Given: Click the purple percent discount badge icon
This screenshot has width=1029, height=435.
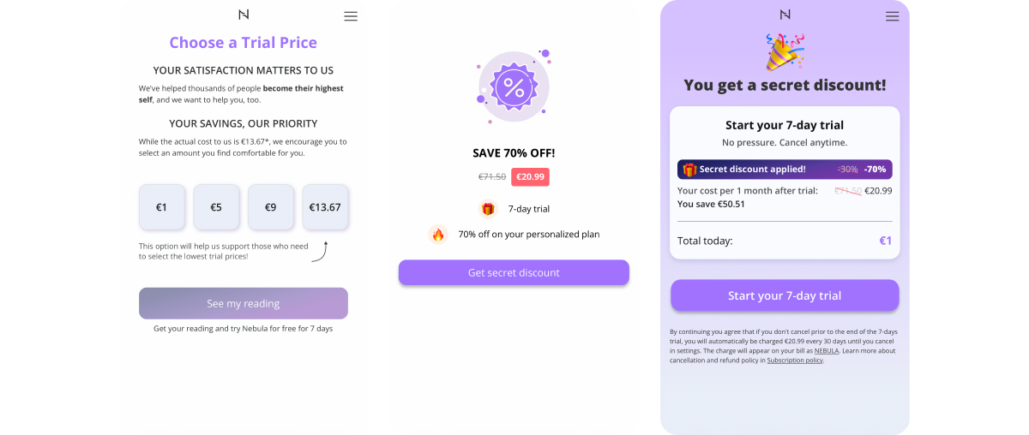Looking at the screenshot, I should (513, 86).
